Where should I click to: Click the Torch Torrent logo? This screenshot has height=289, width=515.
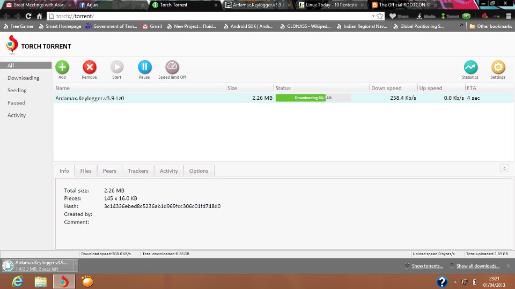click(x=39, y=45)
